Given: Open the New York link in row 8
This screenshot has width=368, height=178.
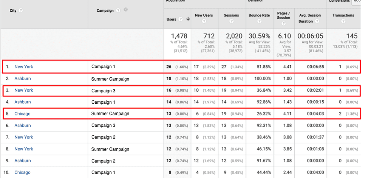Looking at the screenshot, I should 24,149.
